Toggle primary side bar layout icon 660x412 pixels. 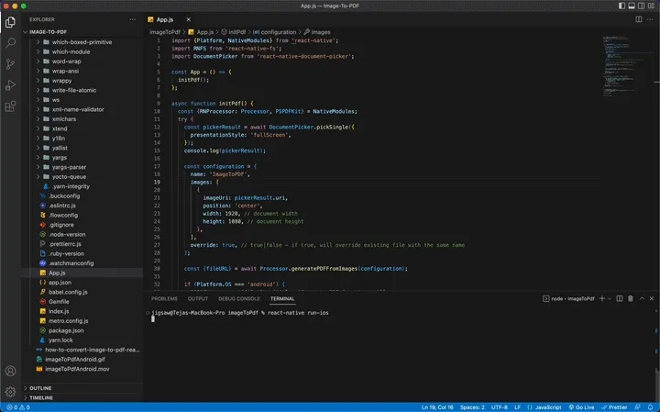[x=621, y=6]
